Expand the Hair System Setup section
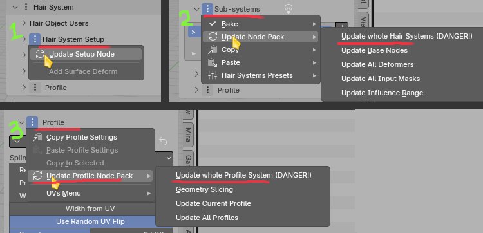Image resolution: width=483 pixels, height=233 pixels. (24, 39)
